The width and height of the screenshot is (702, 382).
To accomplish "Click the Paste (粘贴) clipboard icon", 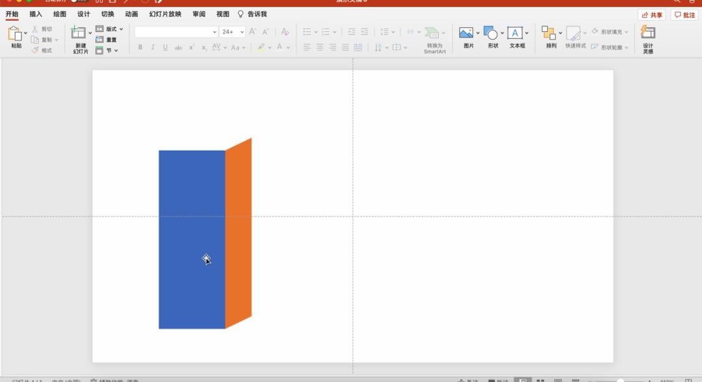I will [15, 34].
